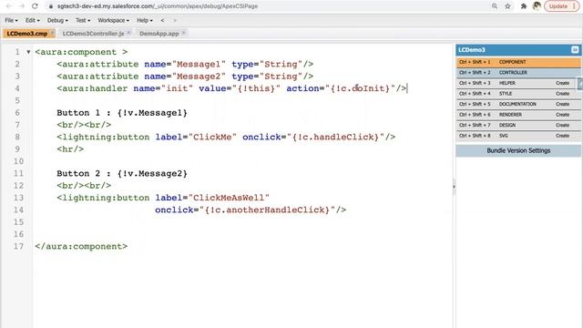Click the zoom magnifier icon in the address bar
The height and width of the screenshot is (328, 583).
tap(495, 6)
